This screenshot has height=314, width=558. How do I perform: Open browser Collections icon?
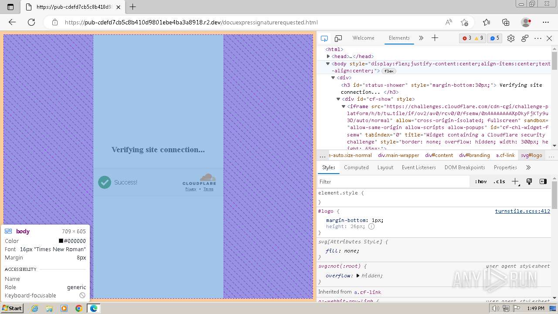coord(506,22)
